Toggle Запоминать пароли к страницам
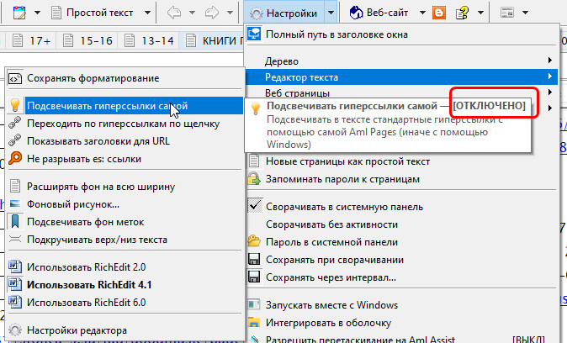The height and width of the screenshot is (343, 567). 401,179
